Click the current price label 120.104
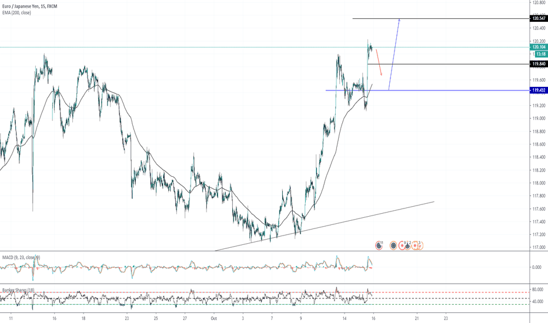548x323 pixels. [539, 47]
